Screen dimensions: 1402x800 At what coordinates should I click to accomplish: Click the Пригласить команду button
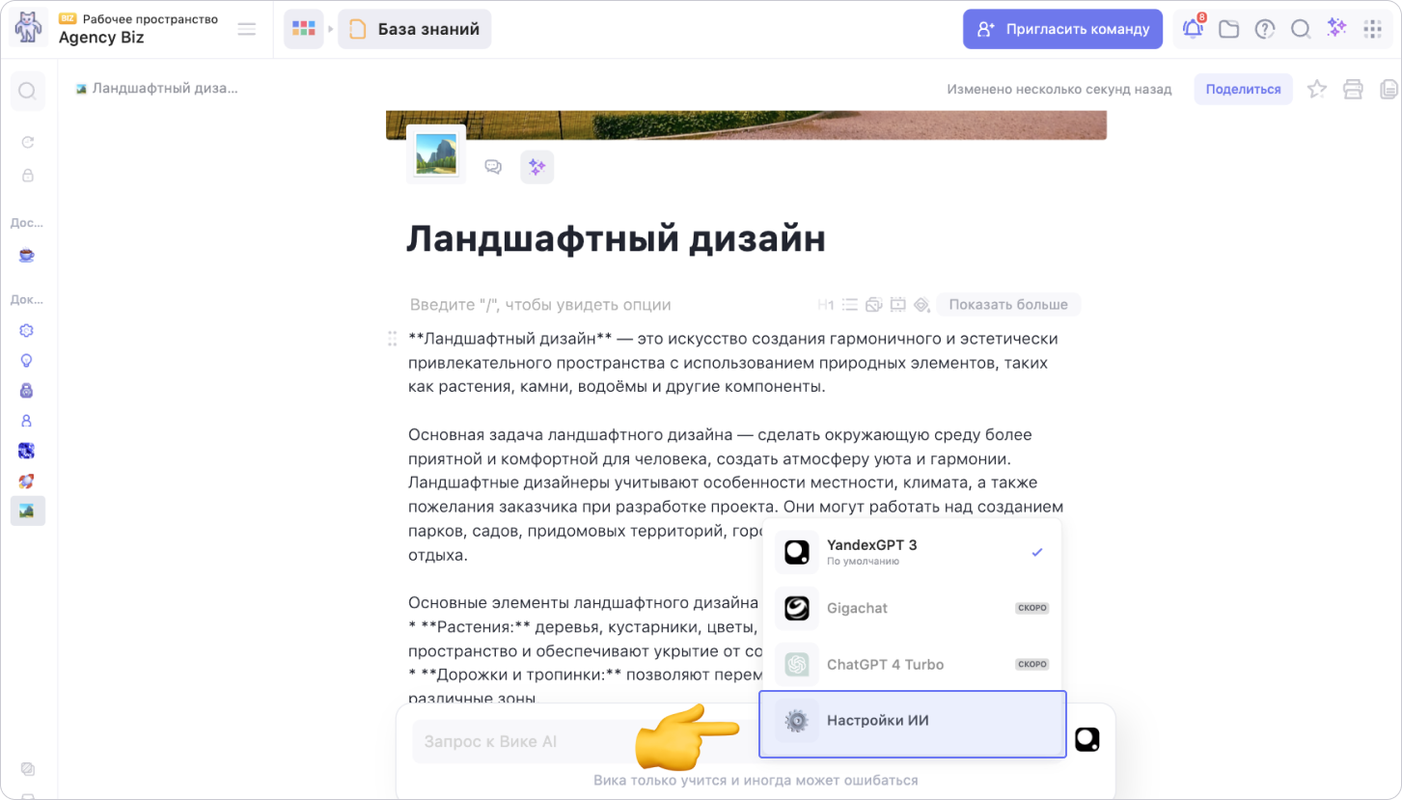(1062, 29)
